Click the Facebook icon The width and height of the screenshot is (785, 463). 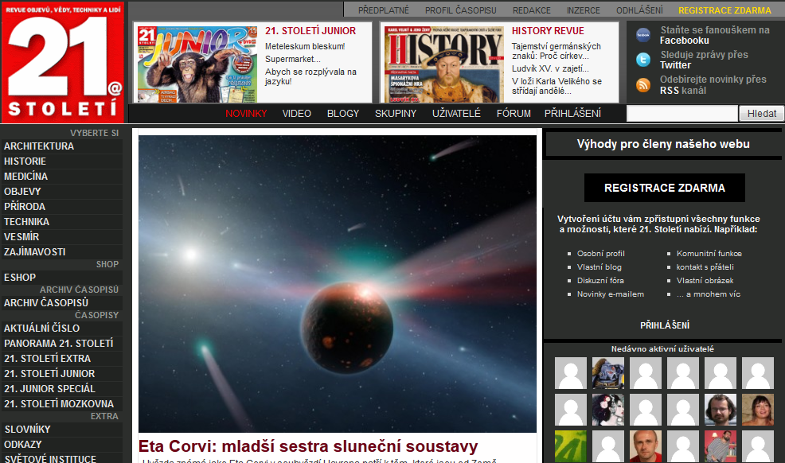point(643,35)
